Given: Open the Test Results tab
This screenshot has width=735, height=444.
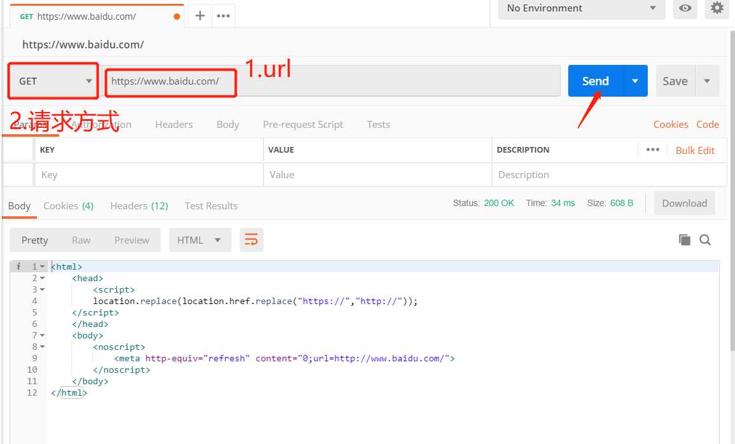Looking at the screenshot, I should tap(211, 206).
